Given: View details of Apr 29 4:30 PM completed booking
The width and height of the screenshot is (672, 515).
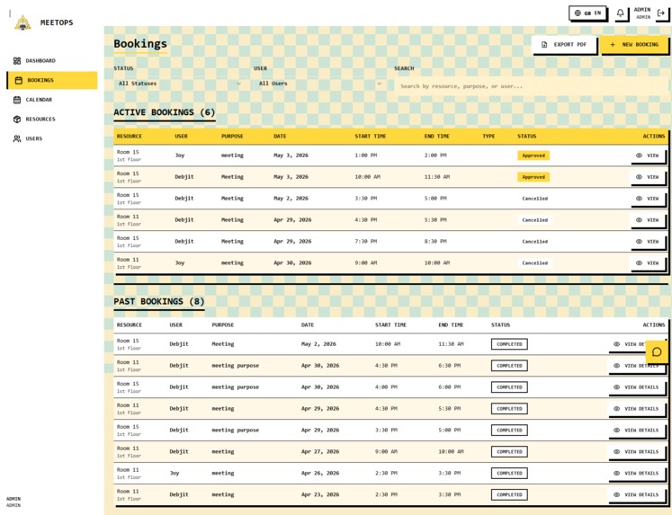Looking at the screenshot, I should 637,408.
